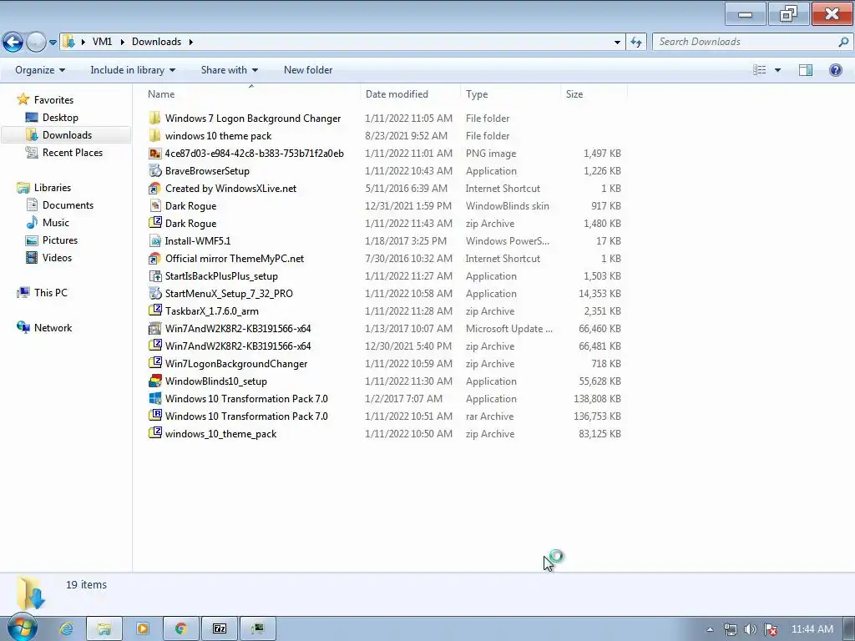This screenshot has height=641, width=855.
Task: Expand the arrow after Downloads breadcrumb
Action: (x=191, y=42)
